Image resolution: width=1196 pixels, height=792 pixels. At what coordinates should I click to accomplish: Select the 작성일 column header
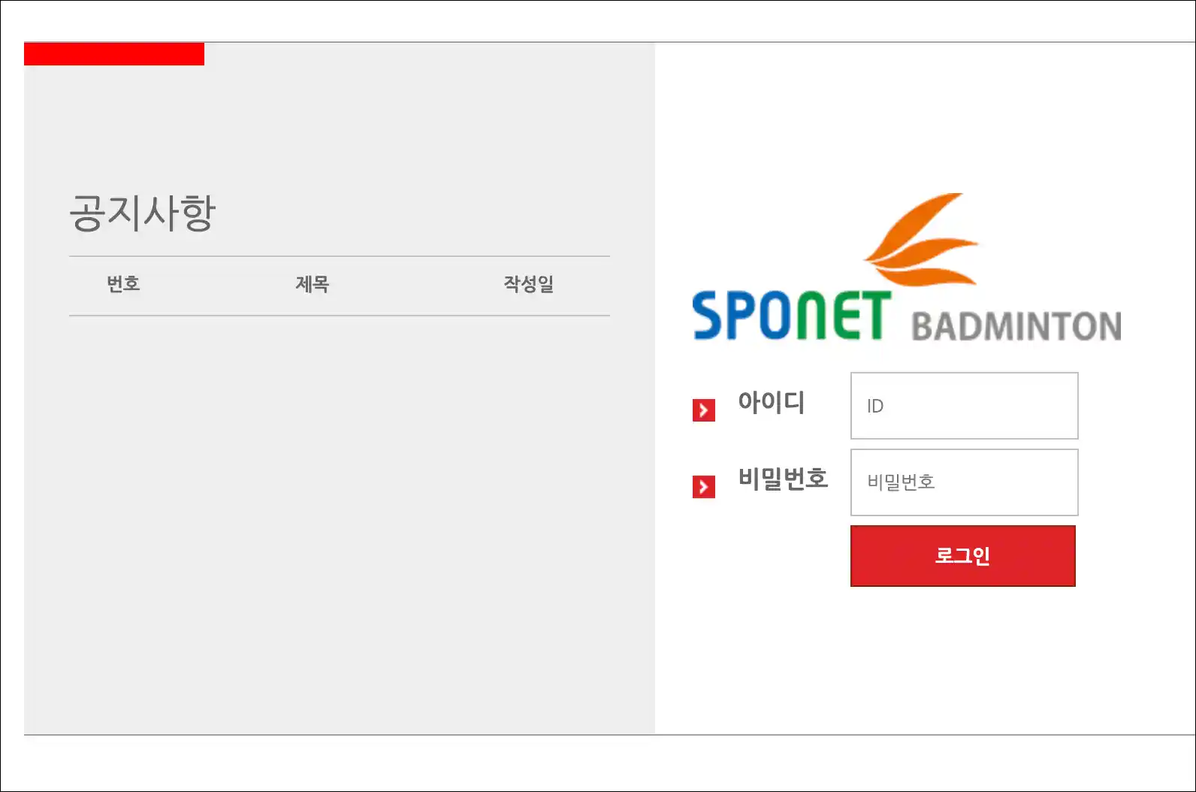coord(529,284)
